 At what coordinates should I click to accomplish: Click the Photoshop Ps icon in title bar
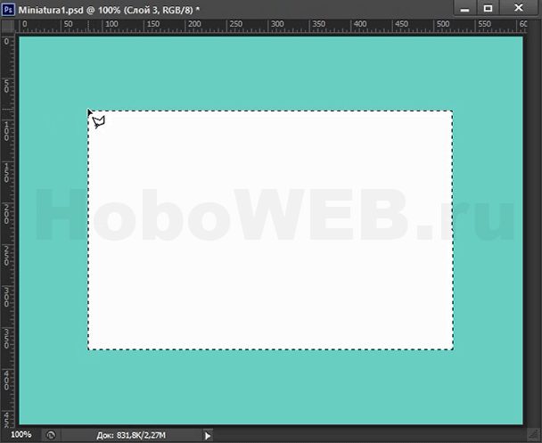[x=8, y=9]
